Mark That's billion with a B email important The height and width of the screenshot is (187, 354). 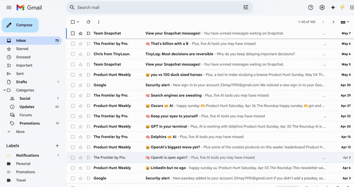(88, 44)
